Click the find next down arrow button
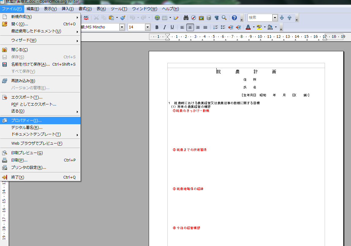Screen dimensions: 351x246 coord(282,18)
